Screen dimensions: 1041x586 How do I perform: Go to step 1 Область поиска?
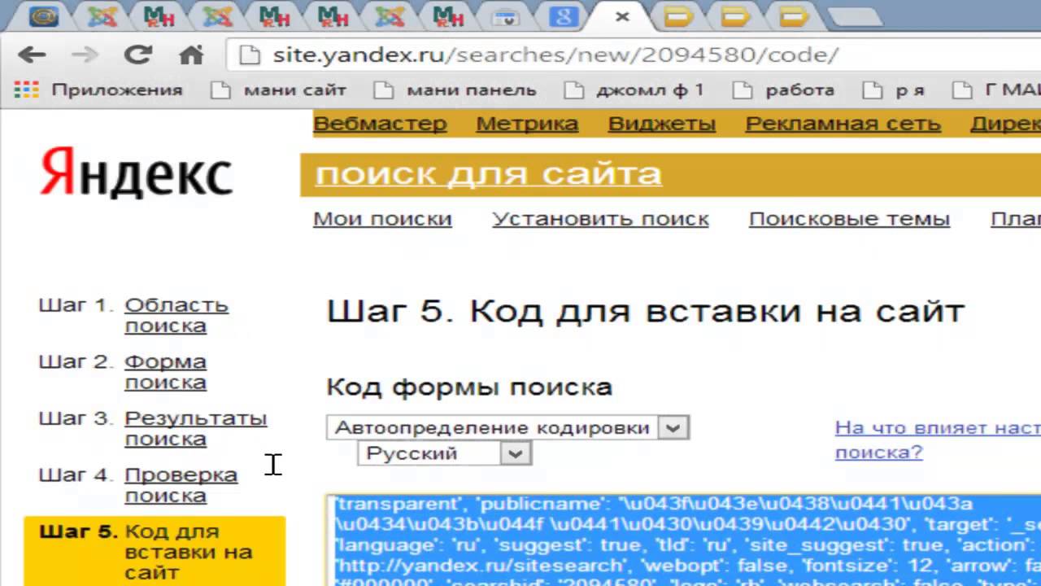tap(176, 315)
